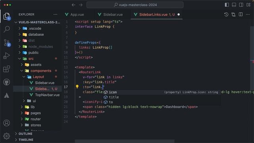Image resolution: width=254 pixels, height=143 pixels.
Task: Click the vuejs-masterclass-2024 command center search
Action: click(x=135, y=5)
